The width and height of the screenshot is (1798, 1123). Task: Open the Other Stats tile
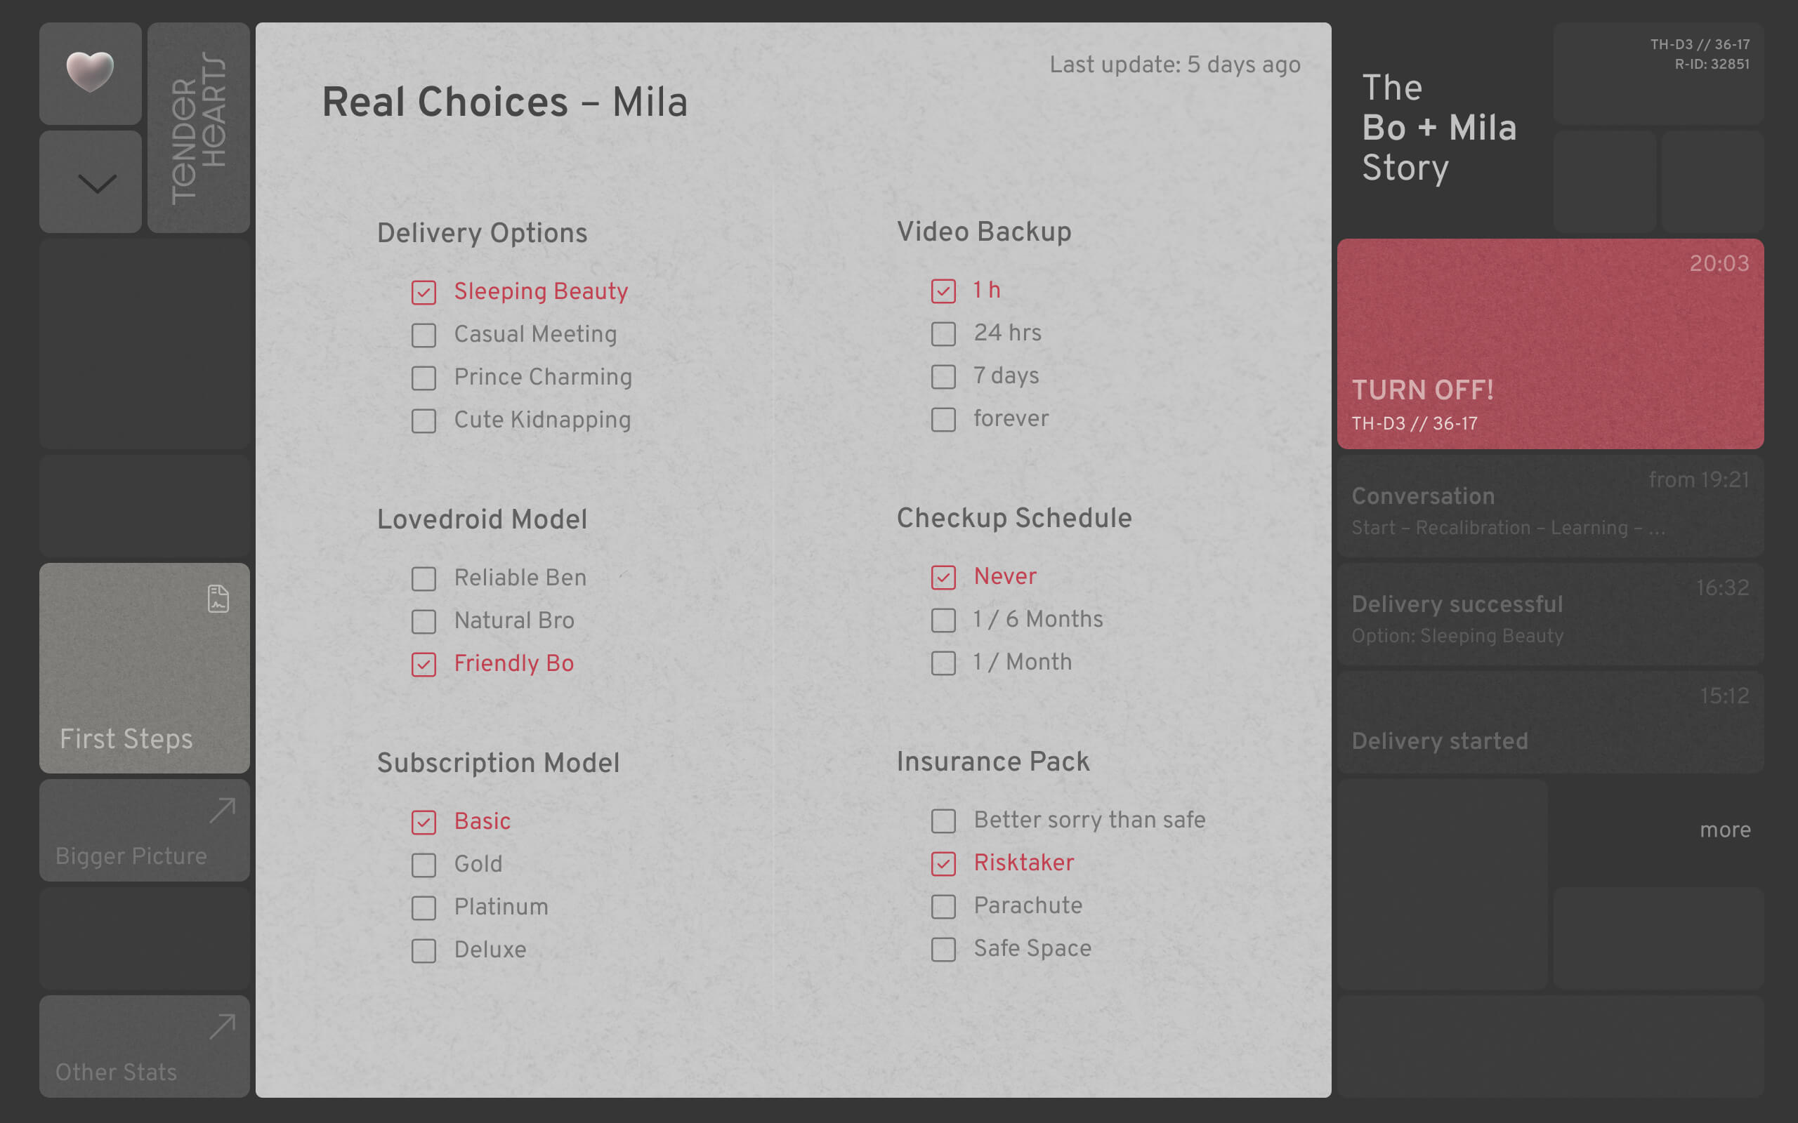point(145,1046)
